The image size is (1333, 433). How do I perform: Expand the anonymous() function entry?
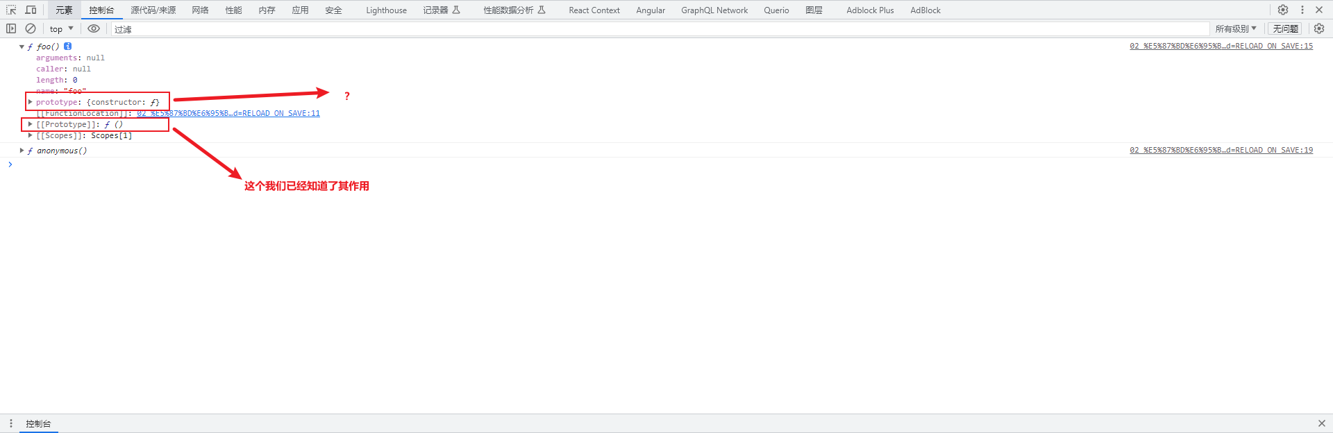[22, 151]
